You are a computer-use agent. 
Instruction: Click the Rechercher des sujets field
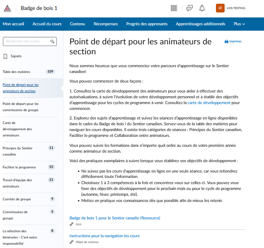click(x=27, y=41)
